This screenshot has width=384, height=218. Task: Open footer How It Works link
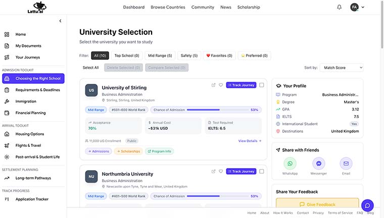click(283, 213)
